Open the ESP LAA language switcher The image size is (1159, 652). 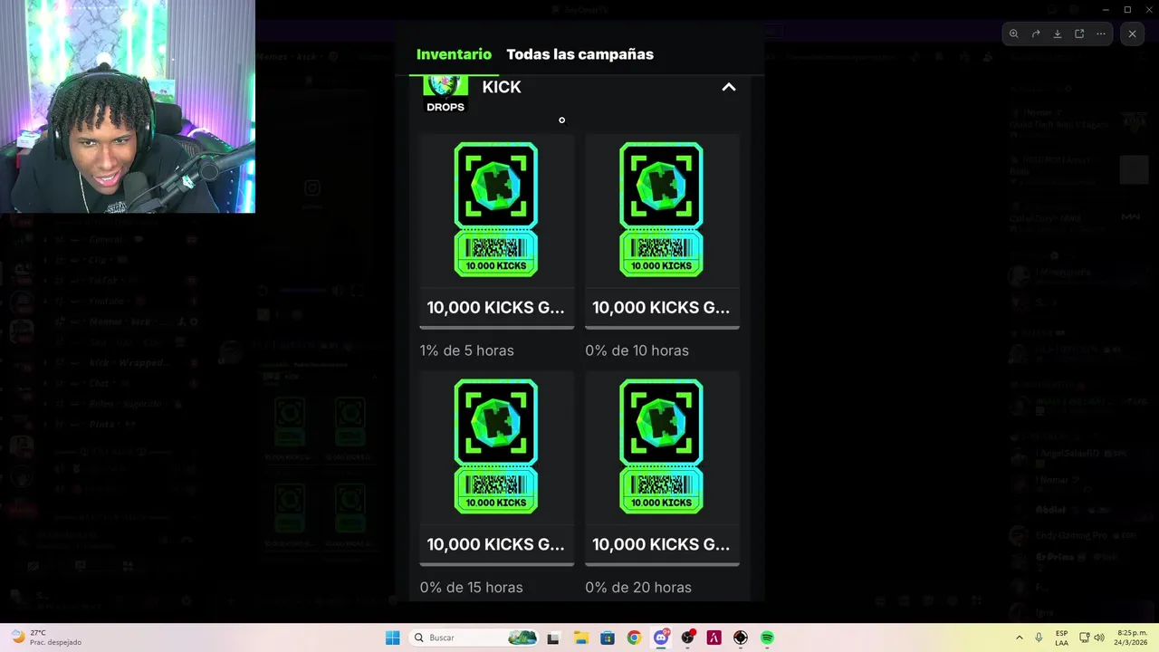point(1061,638)
